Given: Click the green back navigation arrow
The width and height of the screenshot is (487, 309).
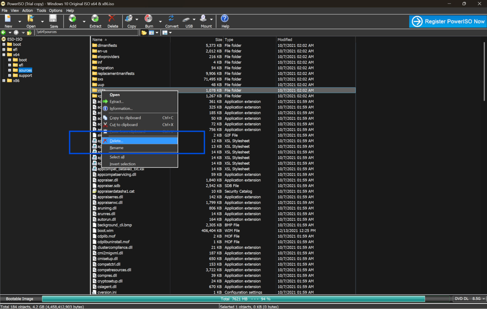Looking at the screenshot, I should pyautogui.click(x=4, y=32).
